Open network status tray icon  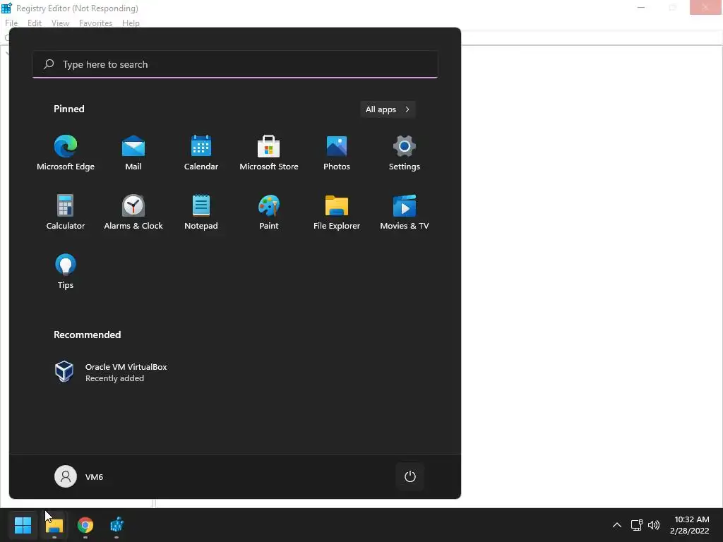pos(636,525)
